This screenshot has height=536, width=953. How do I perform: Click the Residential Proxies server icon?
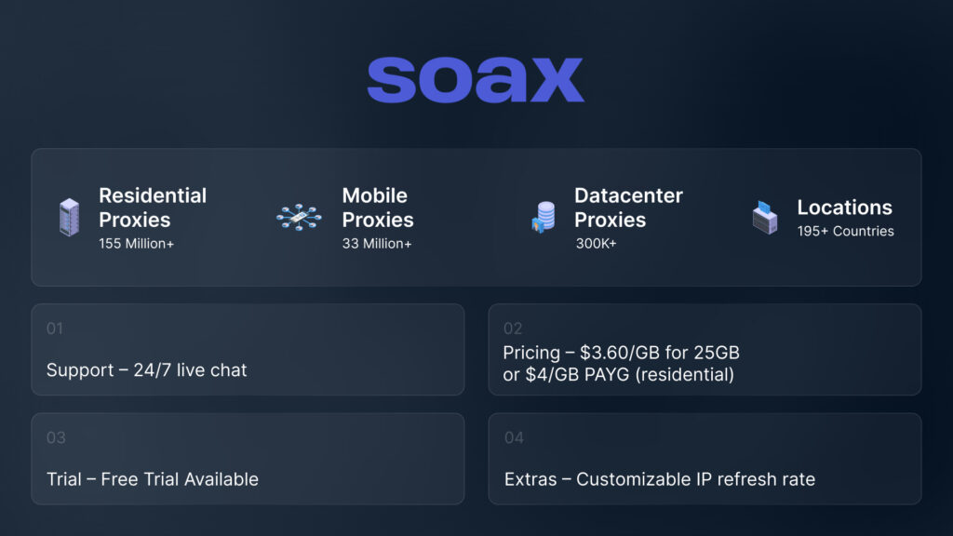tap(69, 218)
